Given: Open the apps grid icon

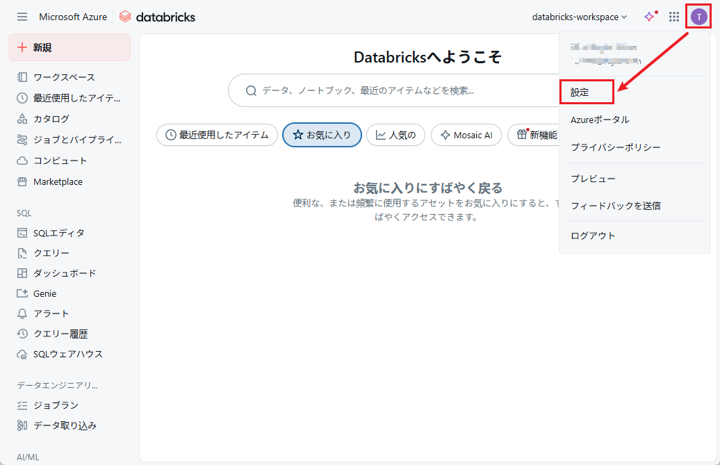Looking at the screenshot, I should click(673, 17).
